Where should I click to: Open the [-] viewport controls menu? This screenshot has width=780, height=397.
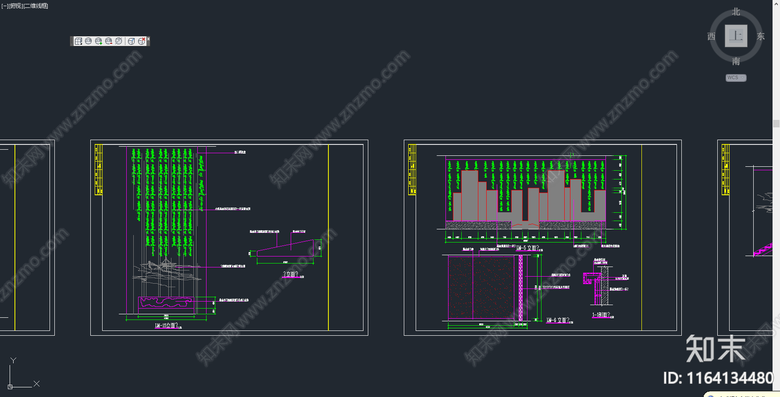[x=5, y=6]
